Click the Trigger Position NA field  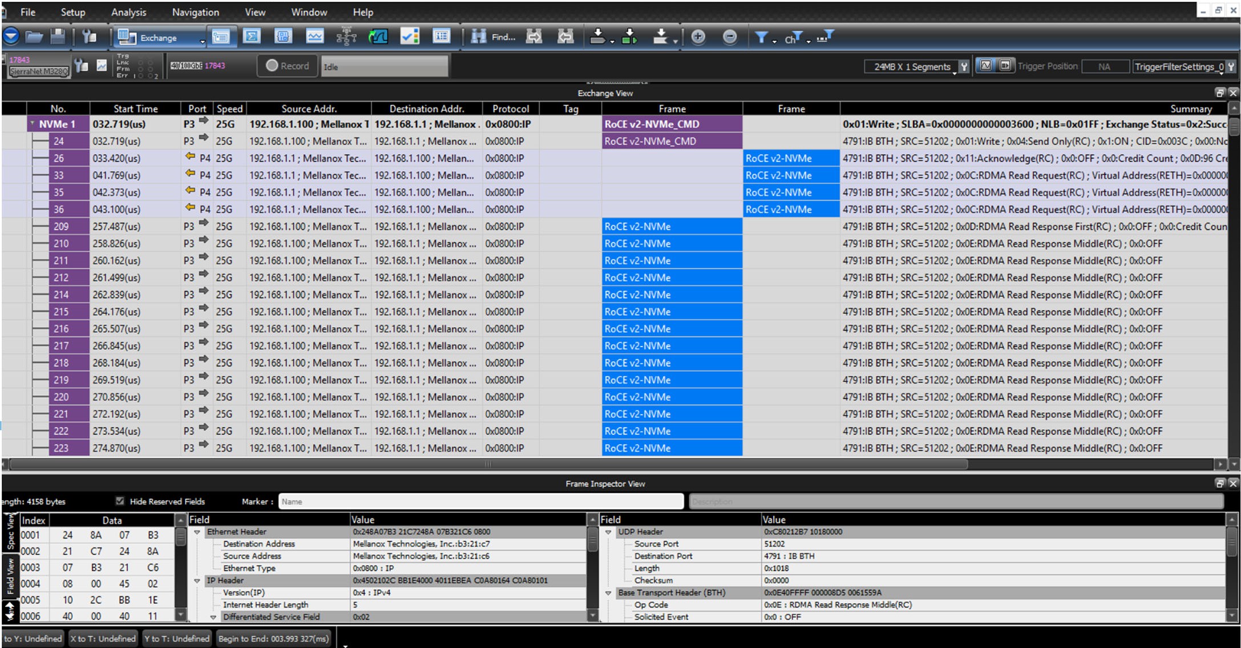[1105, 67]
